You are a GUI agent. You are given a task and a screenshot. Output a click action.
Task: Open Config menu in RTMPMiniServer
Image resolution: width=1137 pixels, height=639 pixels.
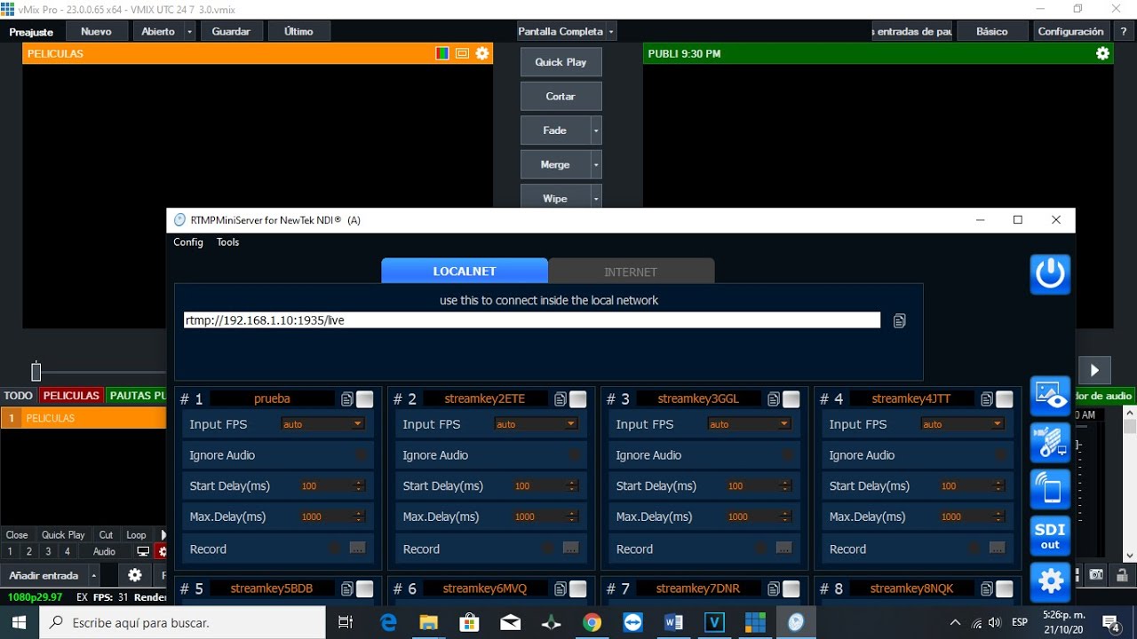tap(188, 242)
